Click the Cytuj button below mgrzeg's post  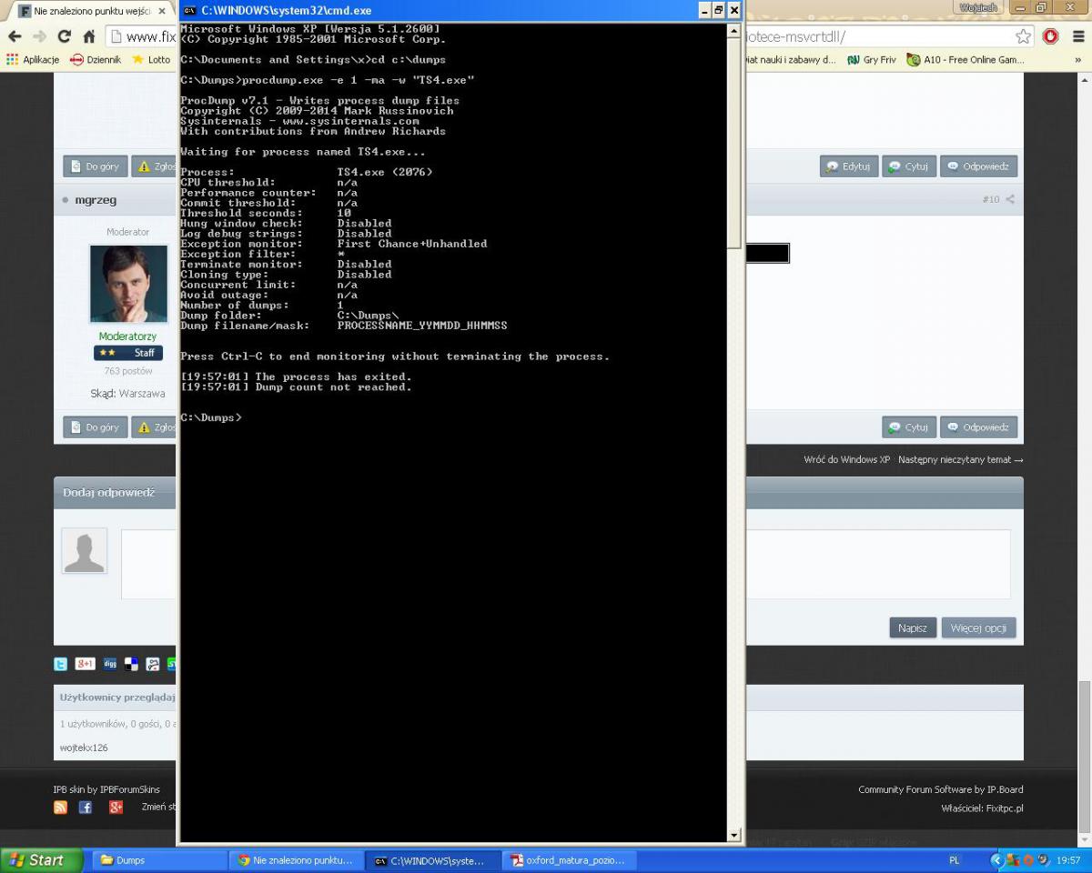908,426
